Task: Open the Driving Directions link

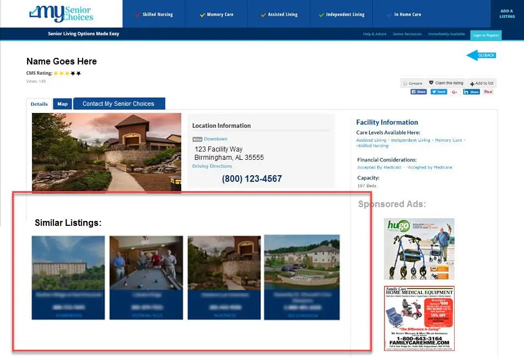Action: coord(212,166)
